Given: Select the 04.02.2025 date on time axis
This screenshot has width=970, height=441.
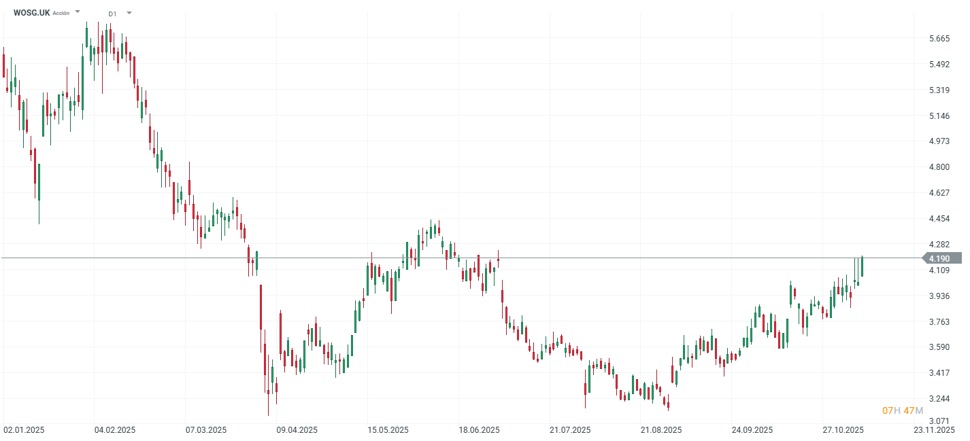Looking at the screenshot, I should [115, 430].
